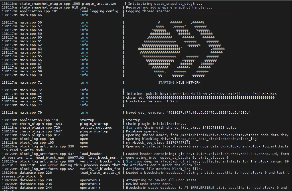Click 'Attempting to rewind all undo state...'
The width and height of the screenshot is (292, 191).
tap(164, 180)
